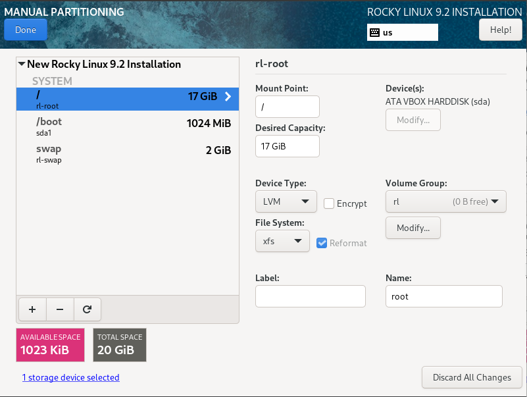Click the Label text field

click(x=310, y=296)
